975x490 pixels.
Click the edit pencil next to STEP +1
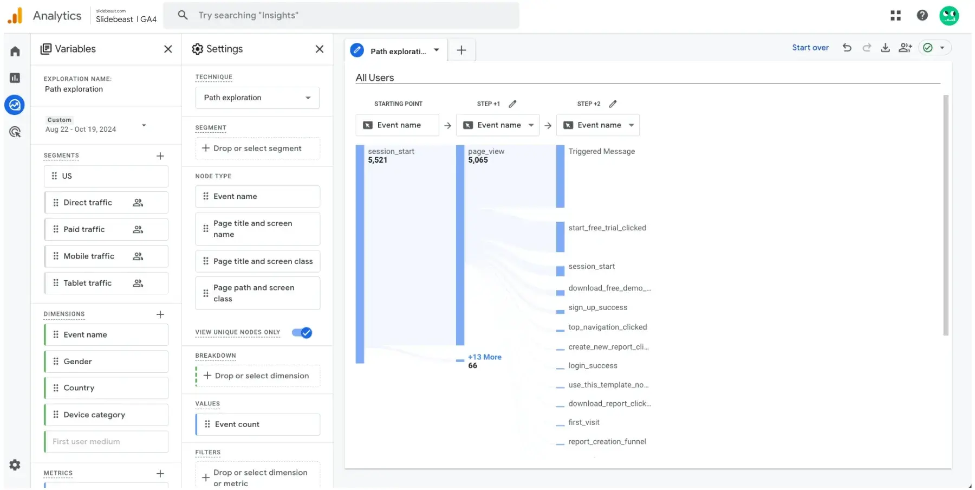point(512,104)
